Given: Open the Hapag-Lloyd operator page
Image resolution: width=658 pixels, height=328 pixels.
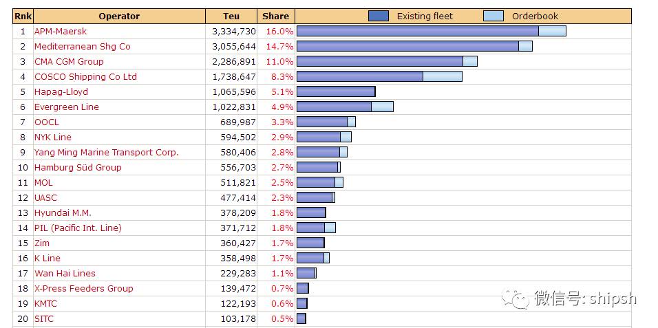Looking at the screenshot, I should (x=61, y=92).
